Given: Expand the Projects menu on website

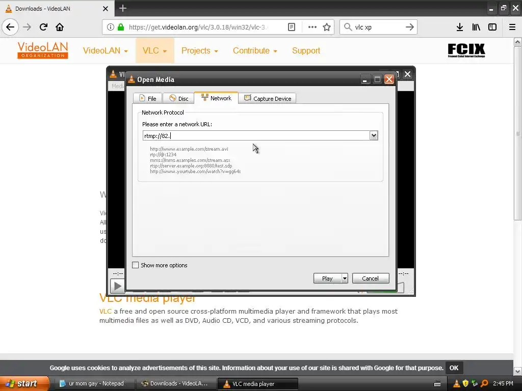Looking at the screenshot, I should [x=199, y=50].
